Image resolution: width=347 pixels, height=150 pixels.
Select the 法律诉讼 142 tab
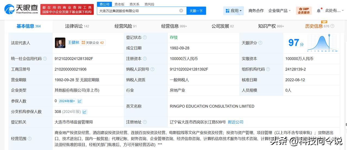tap(77, 26)
